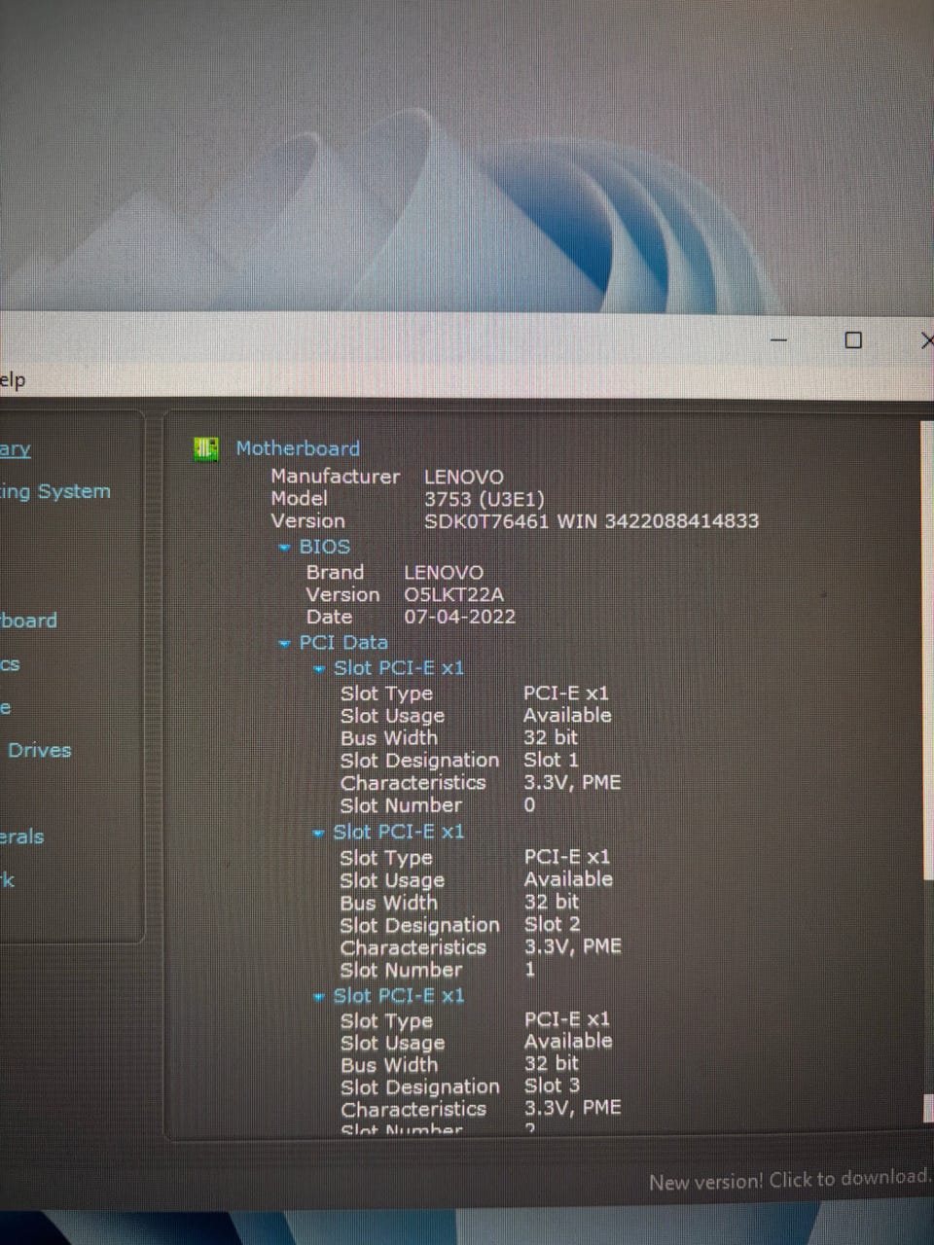934x1245 pixels.
Task: Select the Motherboard entry in the sidebar
Action: (28, 621)
